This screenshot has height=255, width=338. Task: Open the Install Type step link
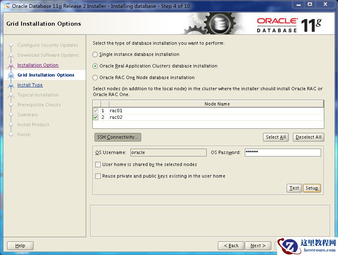(x=30, y=85)
